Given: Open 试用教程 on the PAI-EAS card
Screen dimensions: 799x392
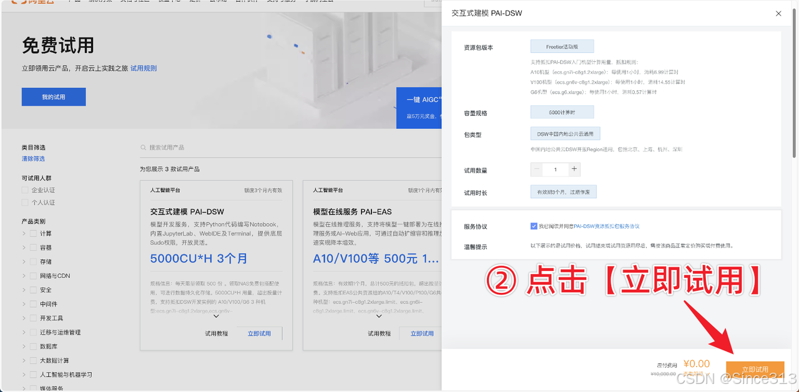Looking at the screenshot, I should pyautogui.click(x=380, y=333).
